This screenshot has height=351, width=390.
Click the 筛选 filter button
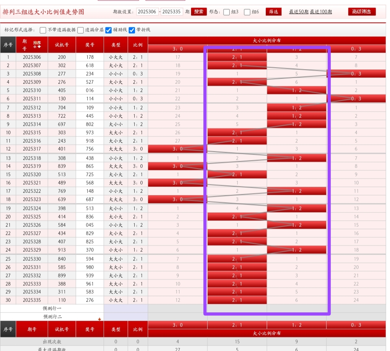tap(273, 12)
